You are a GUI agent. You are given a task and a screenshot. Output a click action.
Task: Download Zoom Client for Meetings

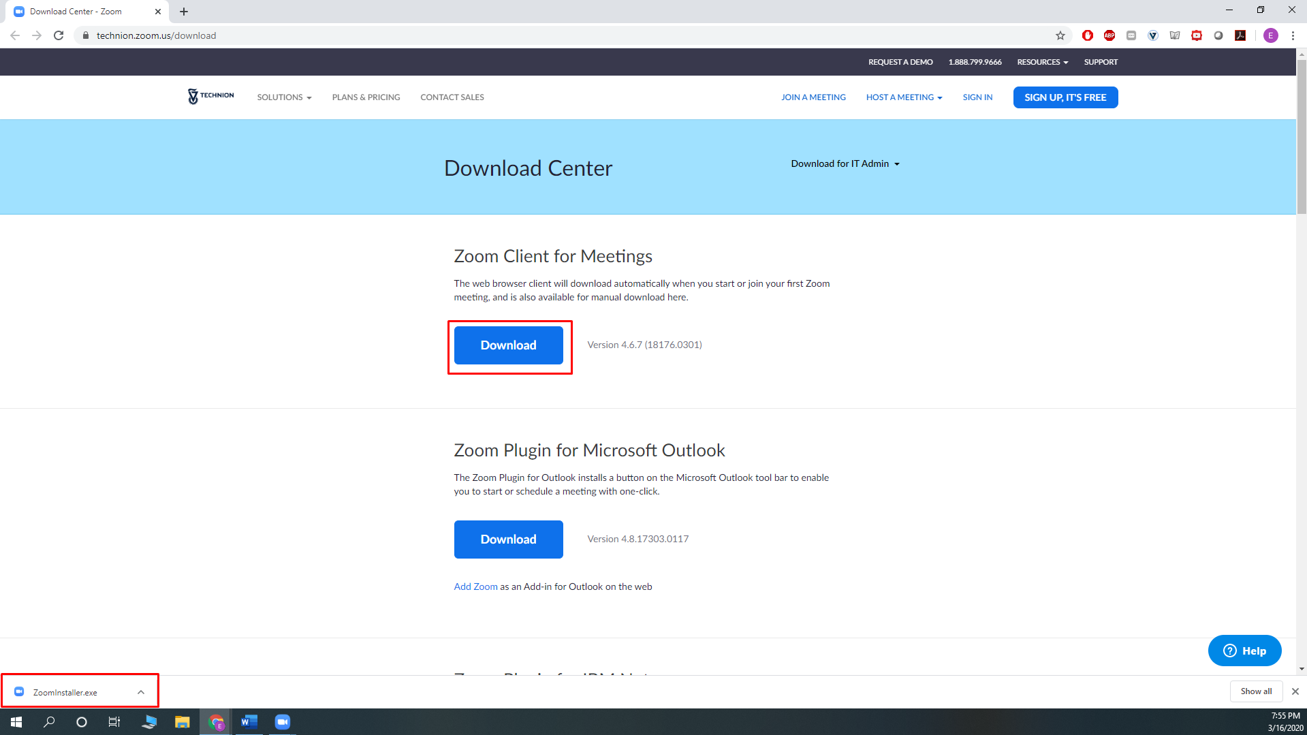508,345
